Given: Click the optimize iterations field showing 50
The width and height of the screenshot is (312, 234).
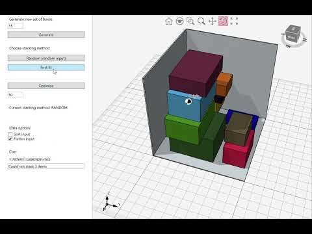Looking at the screenshot, I should point(16,95).
